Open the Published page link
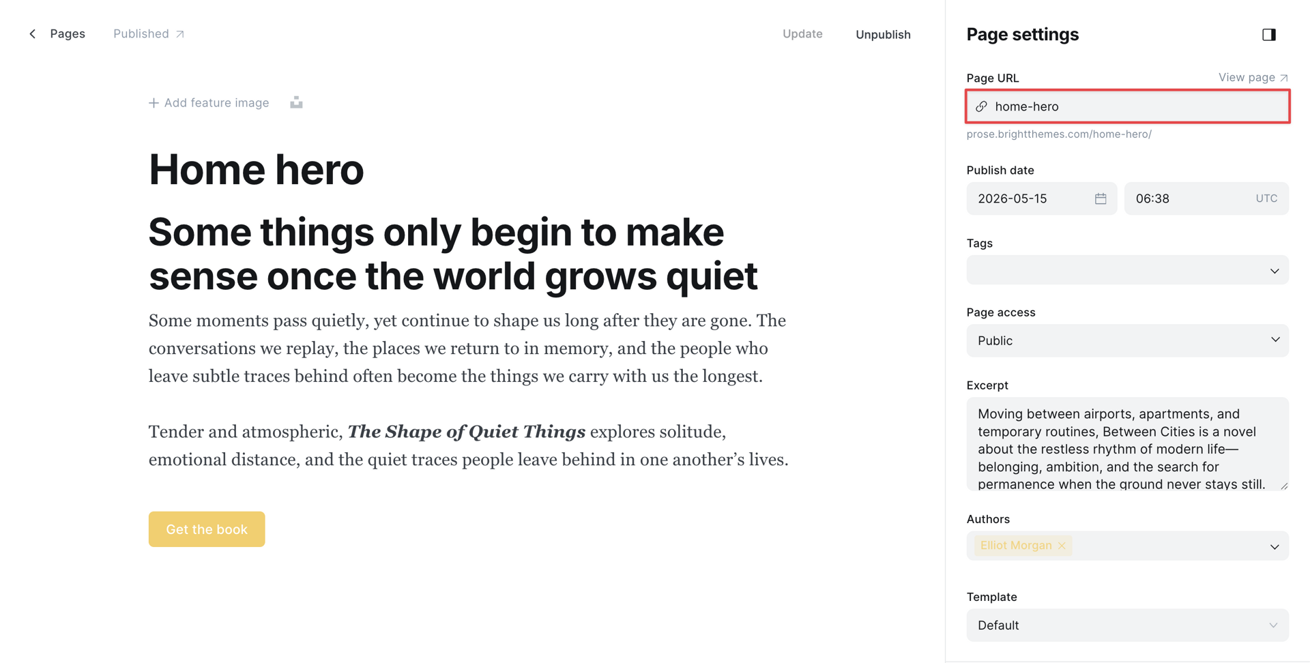1310x663 pixels. tap(149, 34)
